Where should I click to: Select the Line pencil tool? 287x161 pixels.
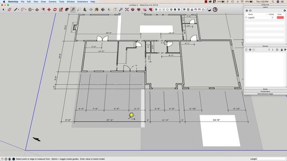tap(16, 9)
